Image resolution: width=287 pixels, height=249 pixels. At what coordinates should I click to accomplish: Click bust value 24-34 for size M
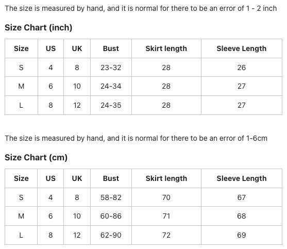click(x=111, y=86)
